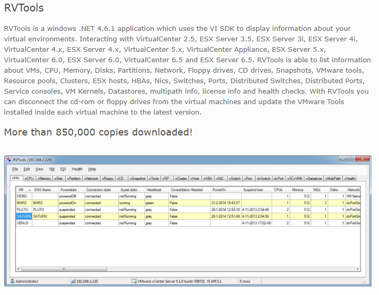Click the right arrow of horizontal scrollbar

coord(358,269)
